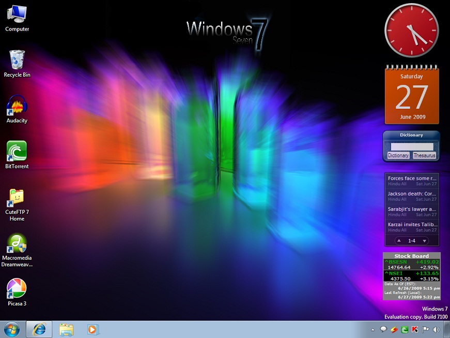450x338 pixels.
Task: Go to next page of news headlines
Action: [425, 241]
